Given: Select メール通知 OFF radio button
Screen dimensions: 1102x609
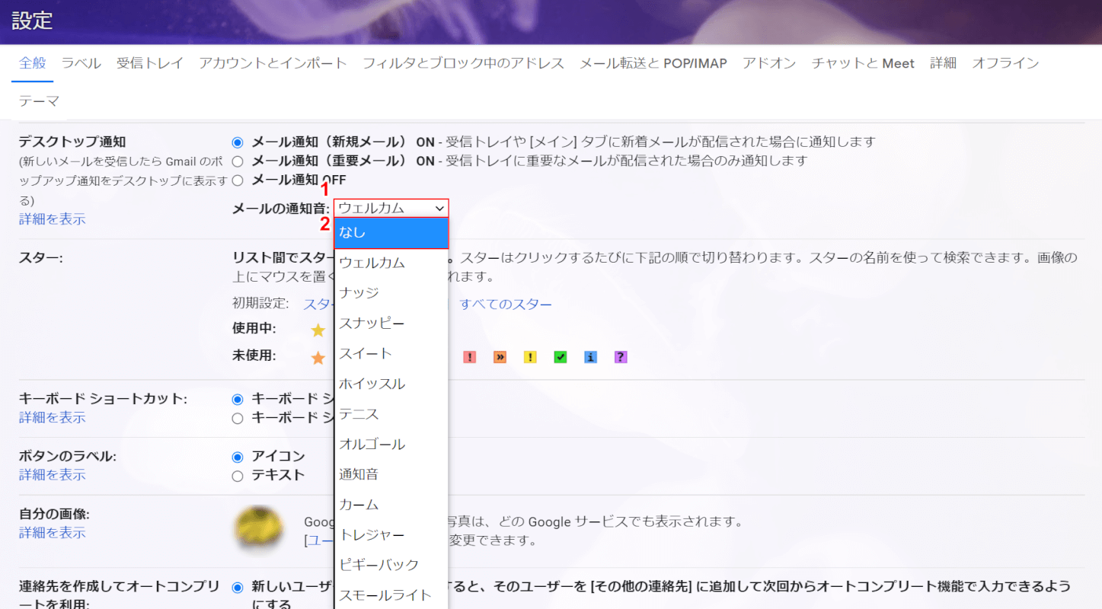Looking at the screenshot, I should (x=238, y=180).
